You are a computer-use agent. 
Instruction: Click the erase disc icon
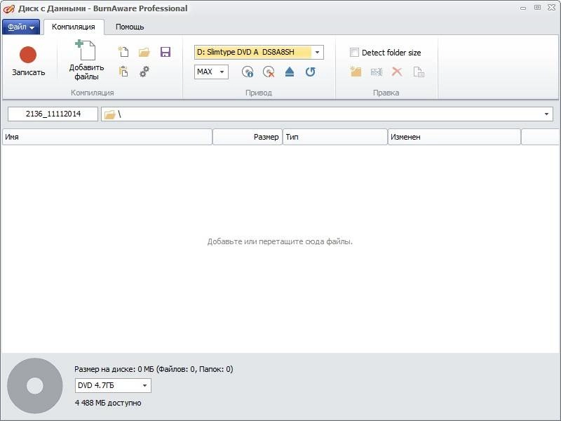pos(269,72)
